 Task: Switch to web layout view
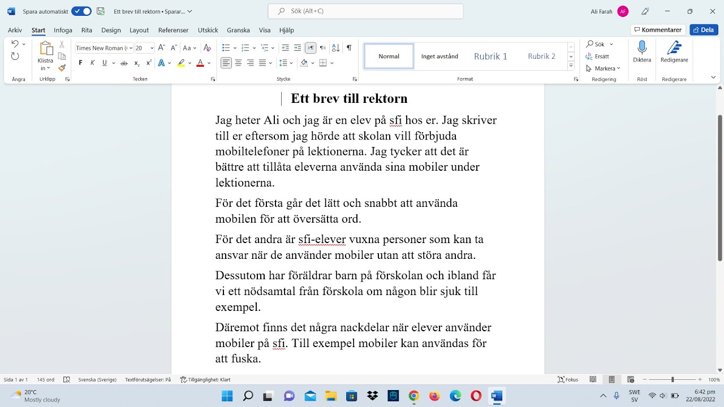click(x=631, y=380)
